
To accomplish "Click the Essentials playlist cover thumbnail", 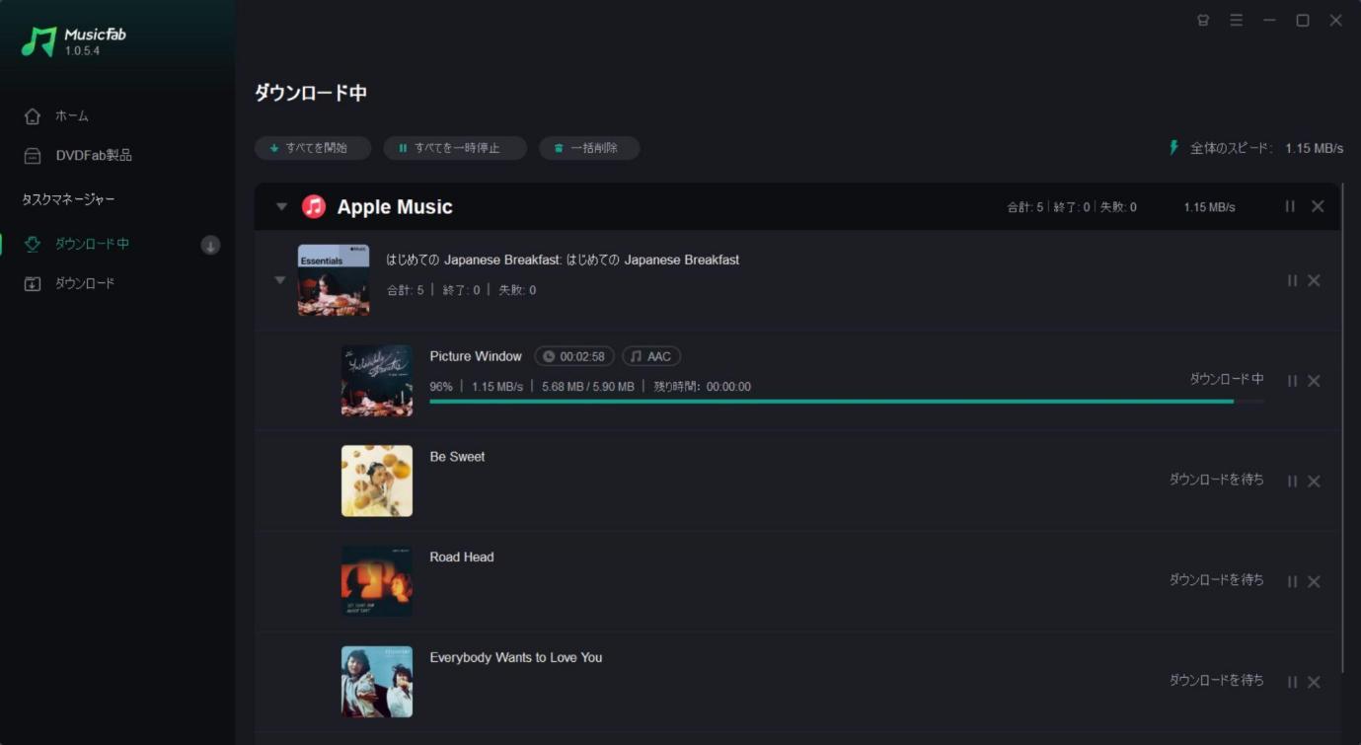I will pyautogui.click(x=334, y=280).
